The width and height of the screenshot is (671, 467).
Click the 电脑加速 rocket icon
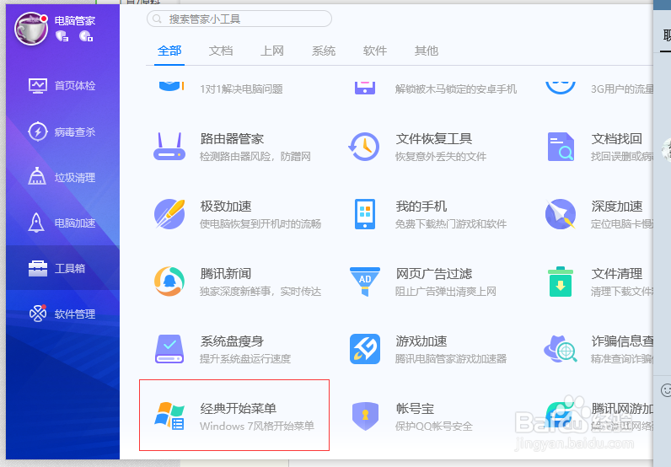click(36, 223)
